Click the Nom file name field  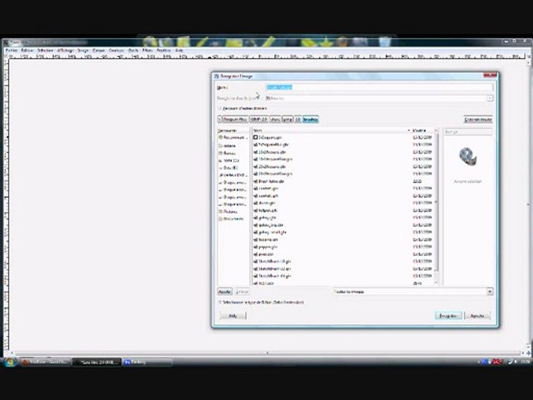pyautogui.click(x=379, y=87)
